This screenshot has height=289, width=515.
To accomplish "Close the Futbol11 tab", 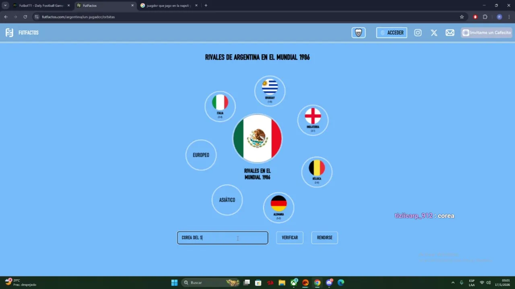I will [x=68, y=6].
